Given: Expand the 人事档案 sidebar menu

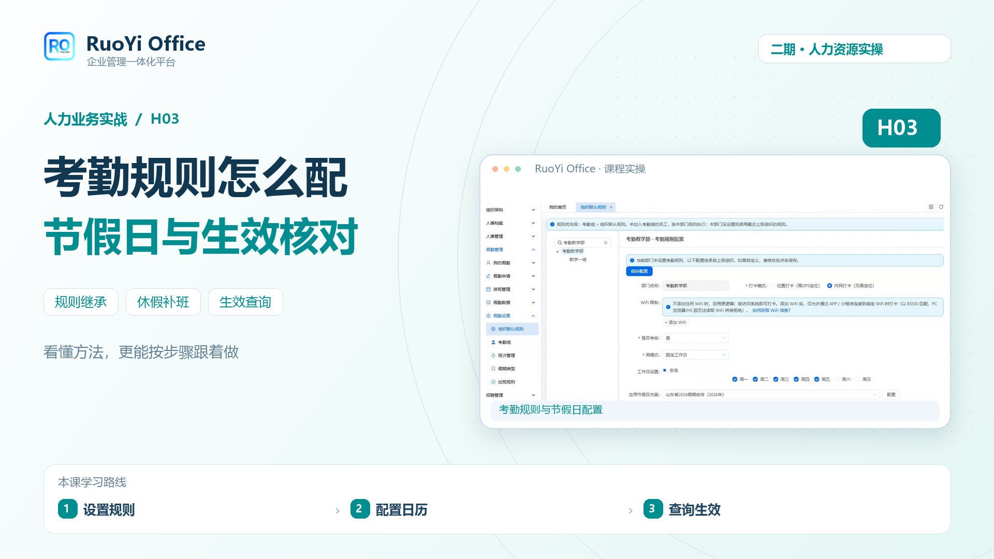Looking at the screenshot, I should [511, 223].
